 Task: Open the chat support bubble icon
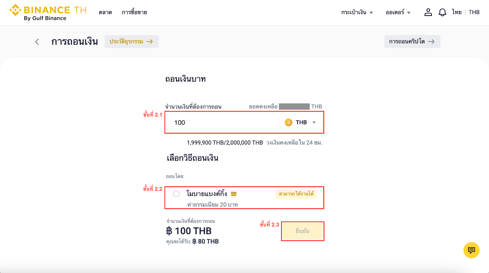click(471, 250)
